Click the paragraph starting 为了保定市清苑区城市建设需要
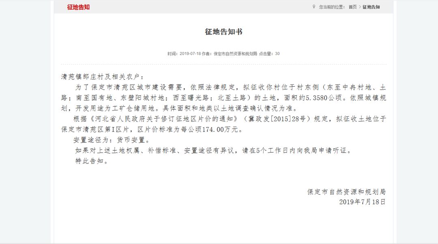Image resolution: width=438 pixels, height=244 pixels. [x=223, y=98]
